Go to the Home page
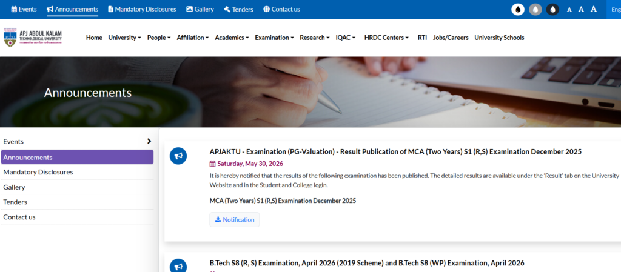Viewport: 621px width, 272px height. (94, 38)
